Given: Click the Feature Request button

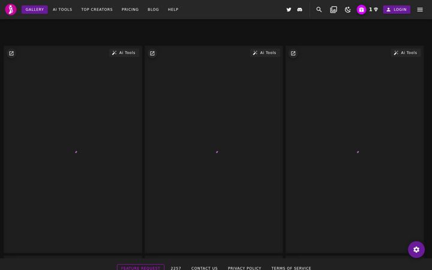Looking at the screenshot, I should point(140,268).
